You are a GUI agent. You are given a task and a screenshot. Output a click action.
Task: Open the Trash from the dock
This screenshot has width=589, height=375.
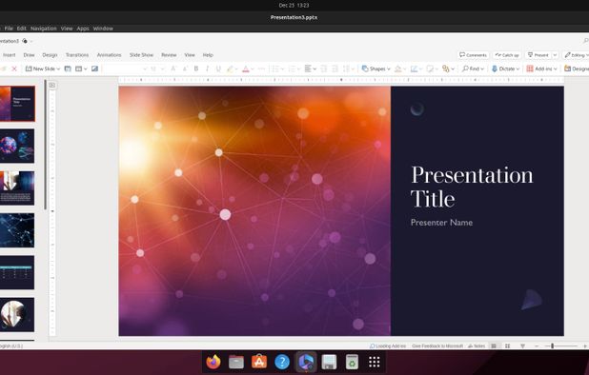pos(352,362)
